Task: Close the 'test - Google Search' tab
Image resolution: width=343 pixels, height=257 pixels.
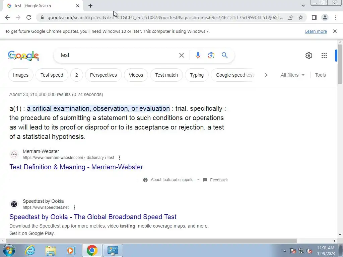Action: click(x=78, y=6)
